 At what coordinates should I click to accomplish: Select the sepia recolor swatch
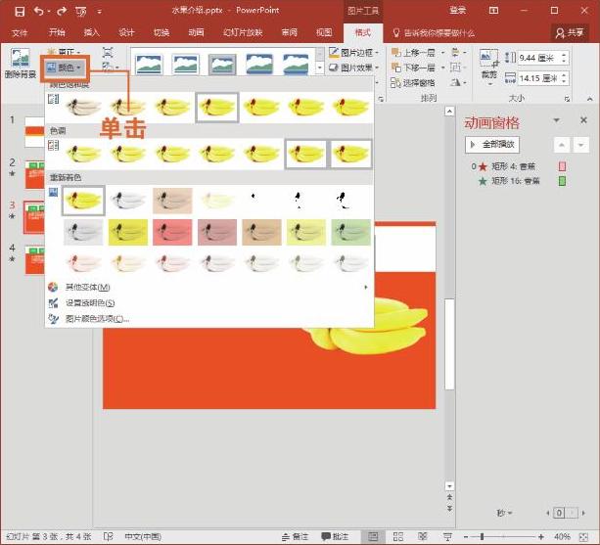172,200
